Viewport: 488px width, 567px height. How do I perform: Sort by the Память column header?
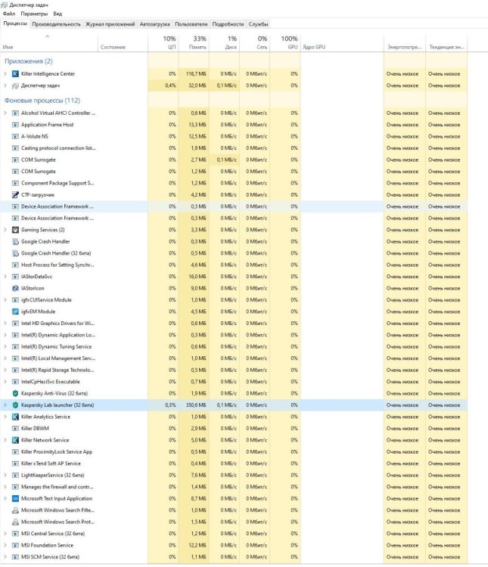[194, 43]
